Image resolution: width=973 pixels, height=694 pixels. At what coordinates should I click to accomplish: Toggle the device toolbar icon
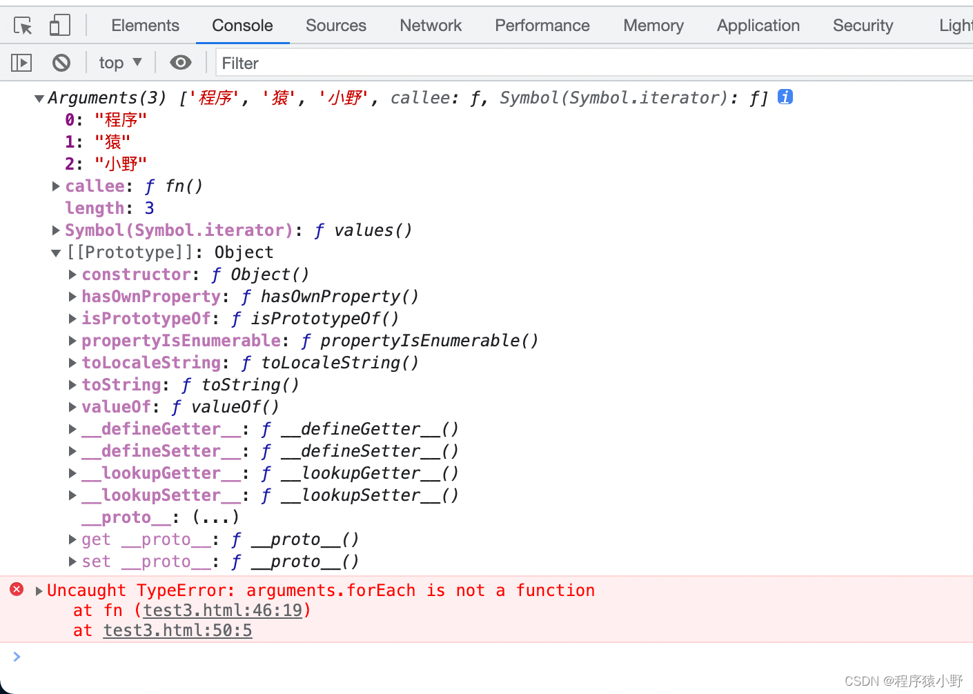(x=59, y=26)
